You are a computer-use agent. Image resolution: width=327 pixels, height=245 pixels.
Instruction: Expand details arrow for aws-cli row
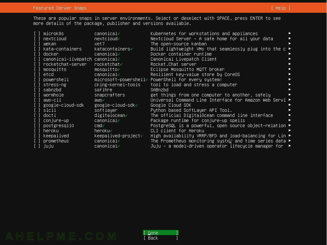click(290, 100)
